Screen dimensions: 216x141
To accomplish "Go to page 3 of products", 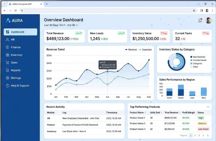I will tap(199, 135).
